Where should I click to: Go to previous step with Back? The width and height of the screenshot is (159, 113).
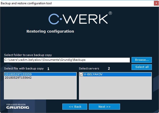[x=75, y=107]
